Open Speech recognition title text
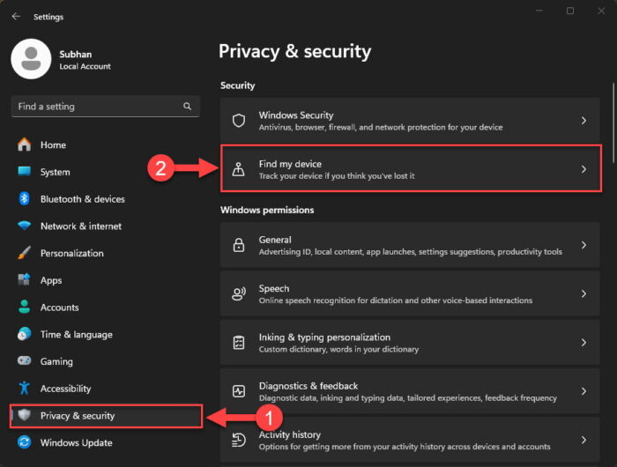Viewport: 617px width, 467px height. (274, 288)
